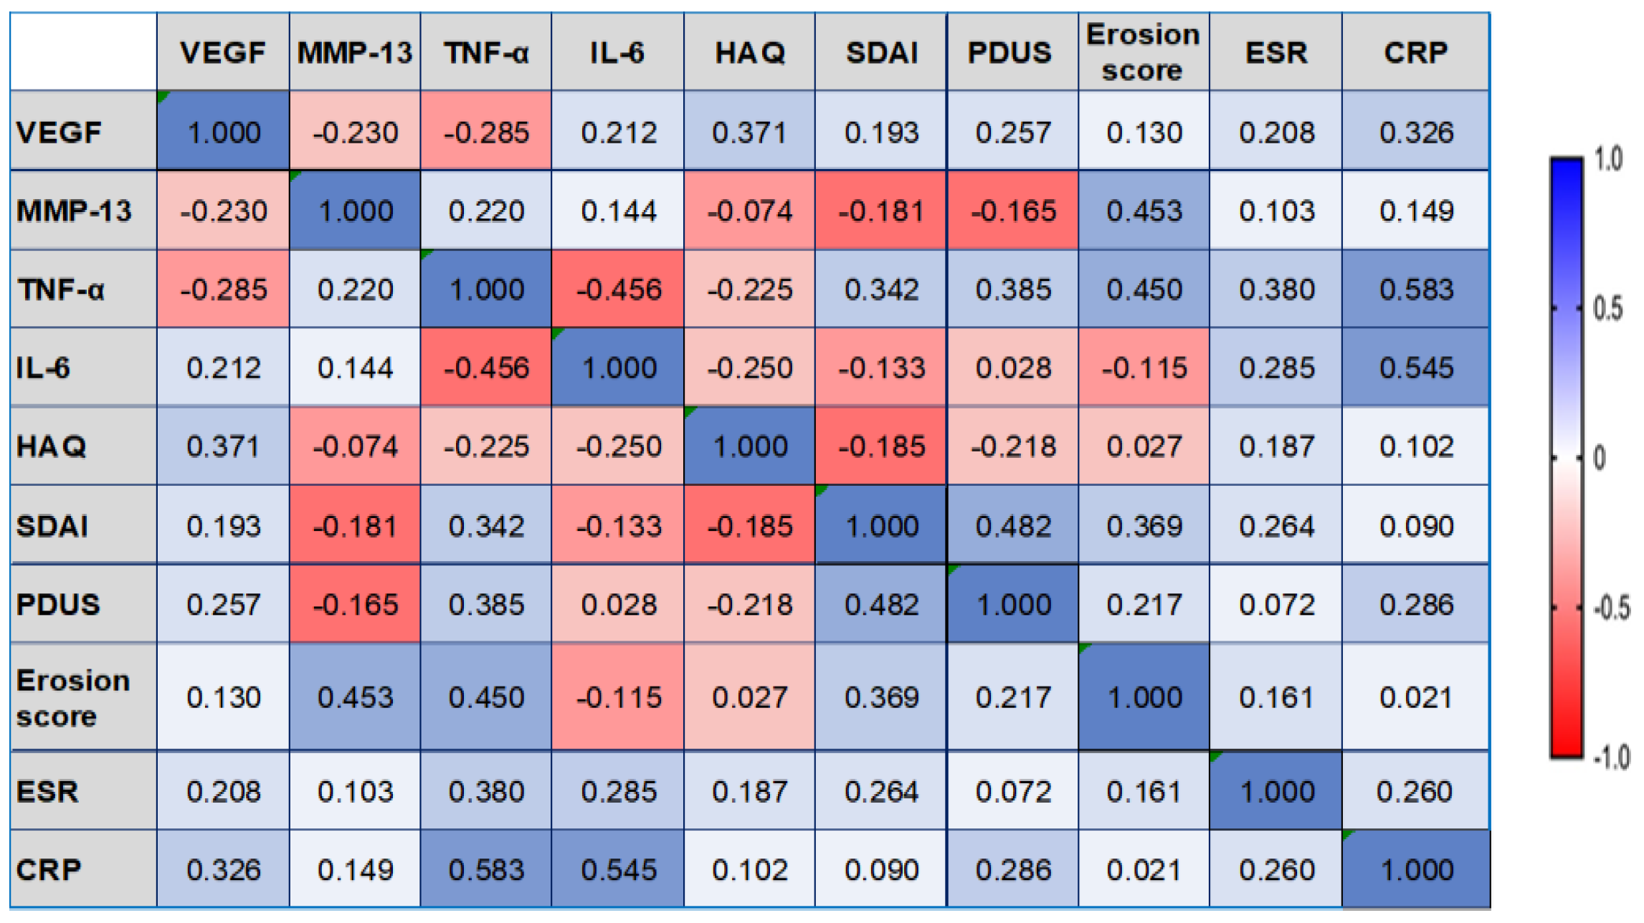Click the PDUS column header

coord(1011,52)
